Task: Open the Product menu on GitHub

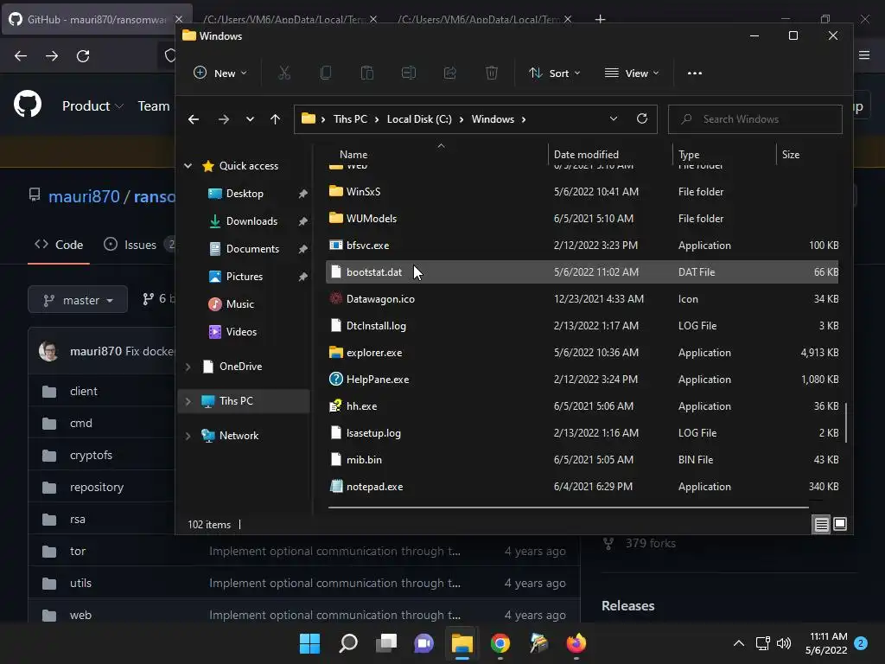Action: point(92,106)
